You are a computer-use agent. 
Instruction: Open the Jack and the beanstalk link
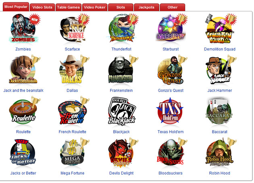coord(23,90)
